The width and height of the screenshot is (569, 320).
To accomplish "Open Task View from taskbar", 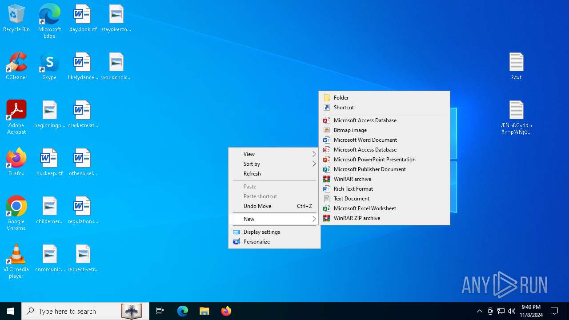I will pos(160,311).
